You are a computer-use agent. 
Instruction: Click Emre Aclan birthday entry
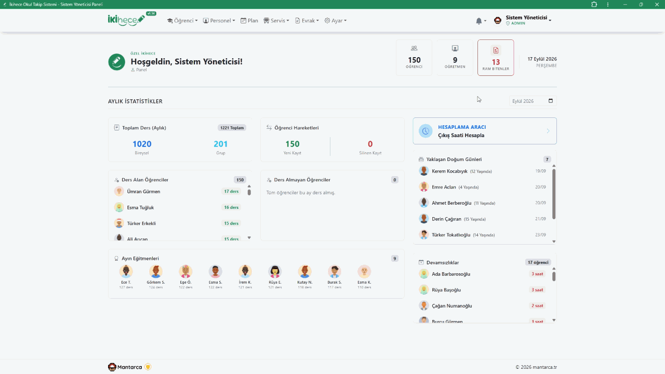[483, 187]
